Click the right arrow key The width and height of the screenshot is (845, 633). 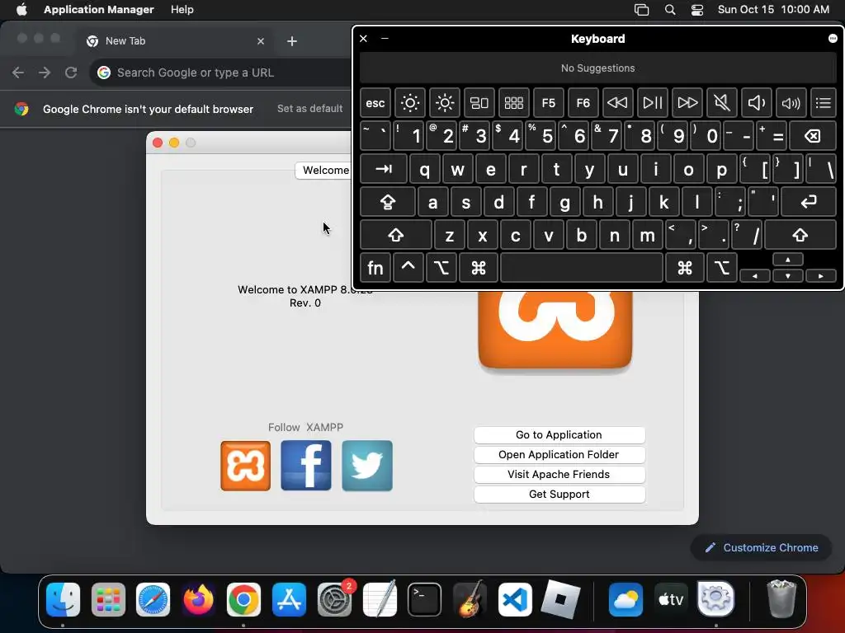821,276
